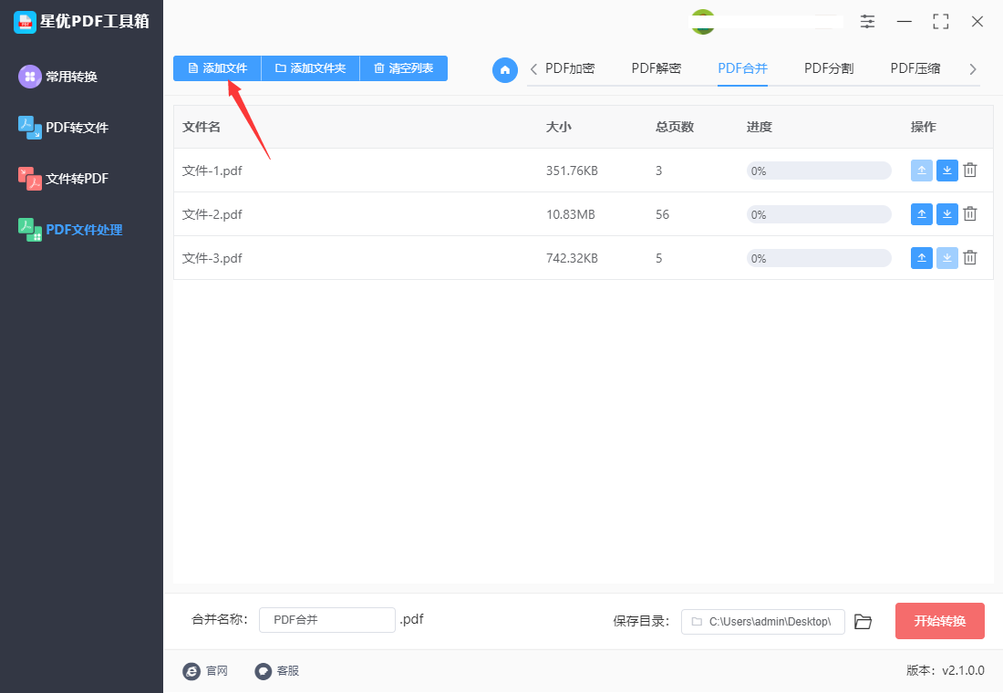The image size is (1003, 693).
Task: Click the browse folder icon beside 保存目录
Action: pyautogui.click(x=863, y=621)
